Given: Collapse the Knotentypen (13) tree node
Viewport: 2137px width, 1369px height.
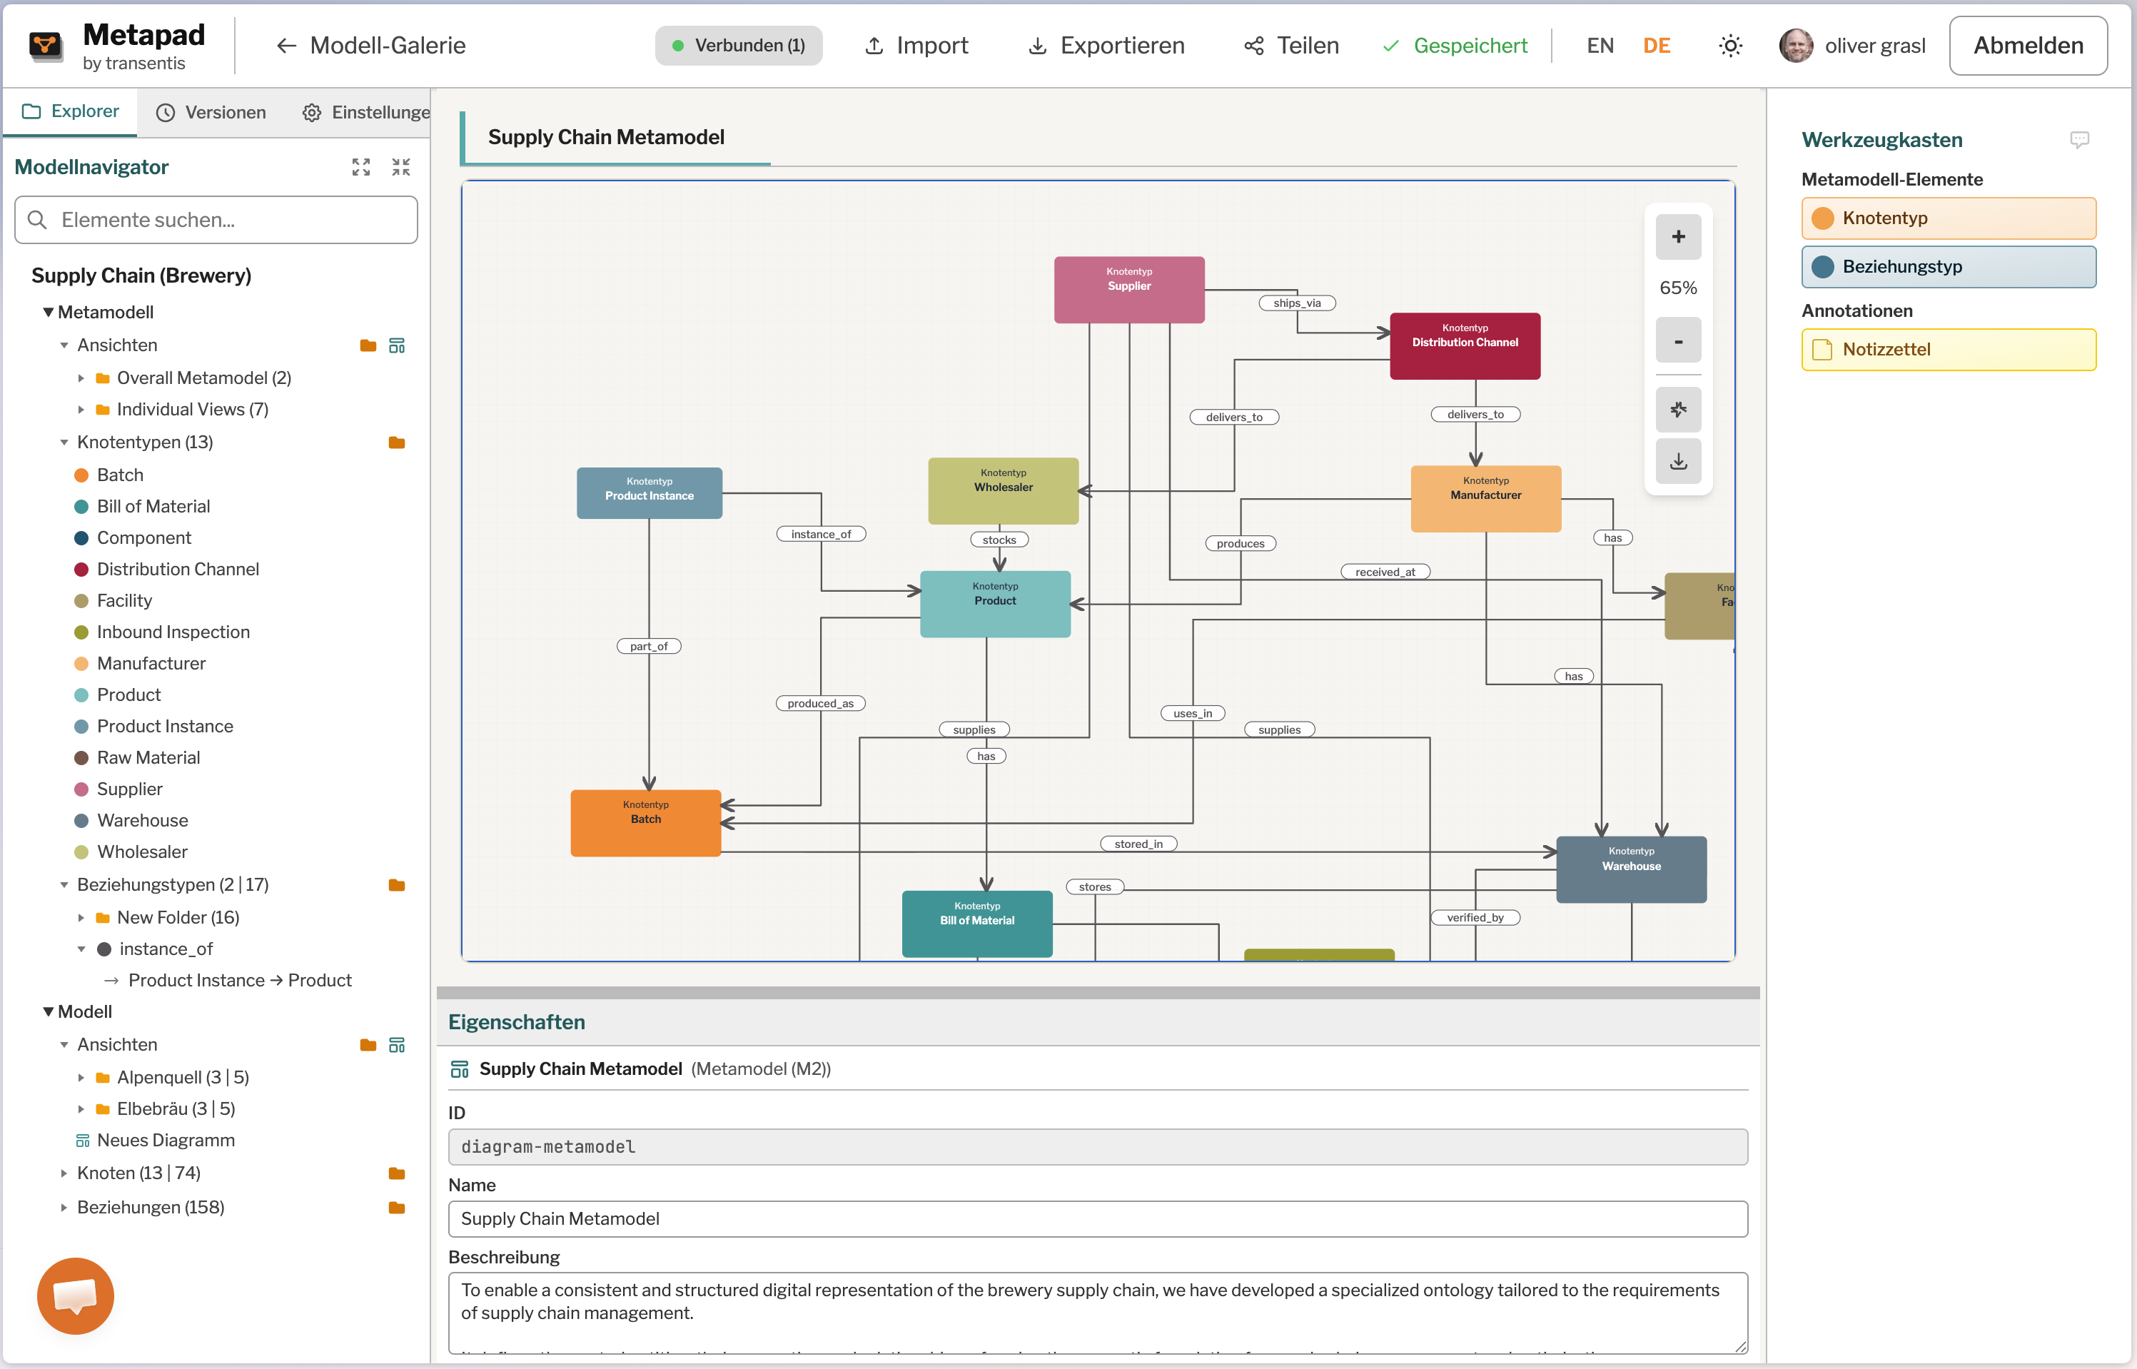Looking at the screenshot, I should pyautogui.click(x=64, y=442).
